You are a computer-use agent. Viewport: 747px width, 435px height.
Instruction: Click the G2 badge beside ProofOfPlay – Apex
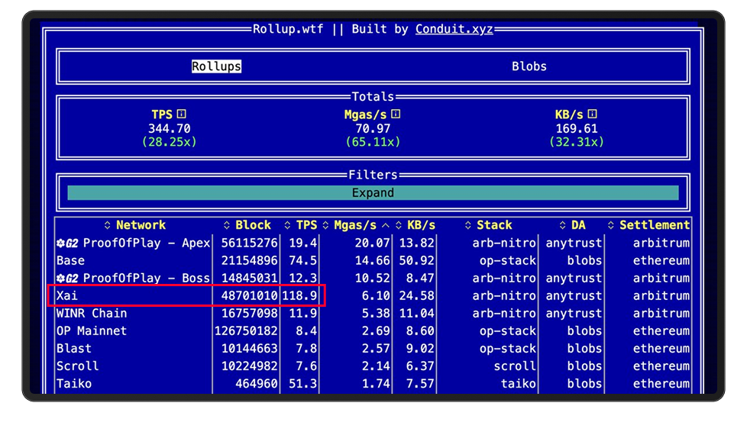[x=67, y=243]
